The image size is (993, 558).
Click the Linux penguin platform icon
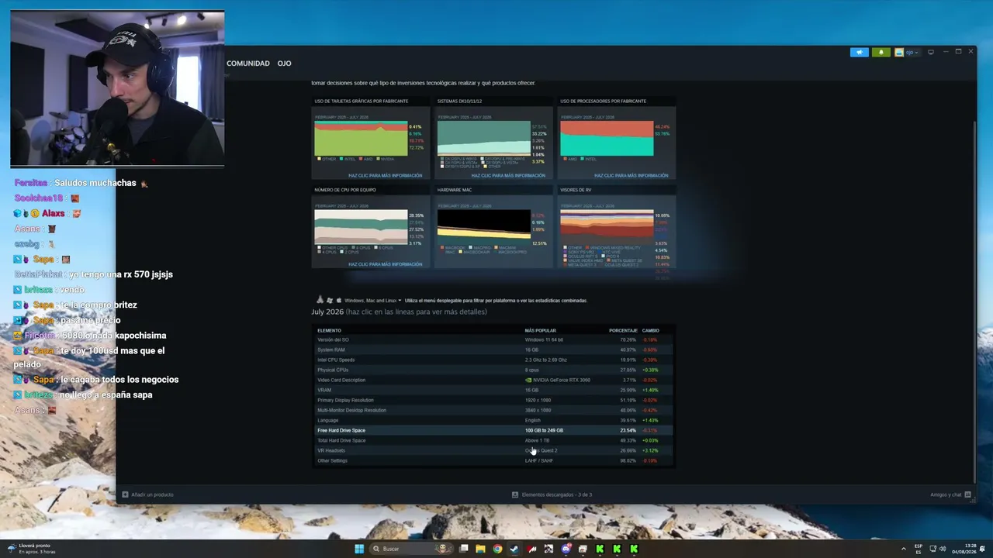coord(320,300)
